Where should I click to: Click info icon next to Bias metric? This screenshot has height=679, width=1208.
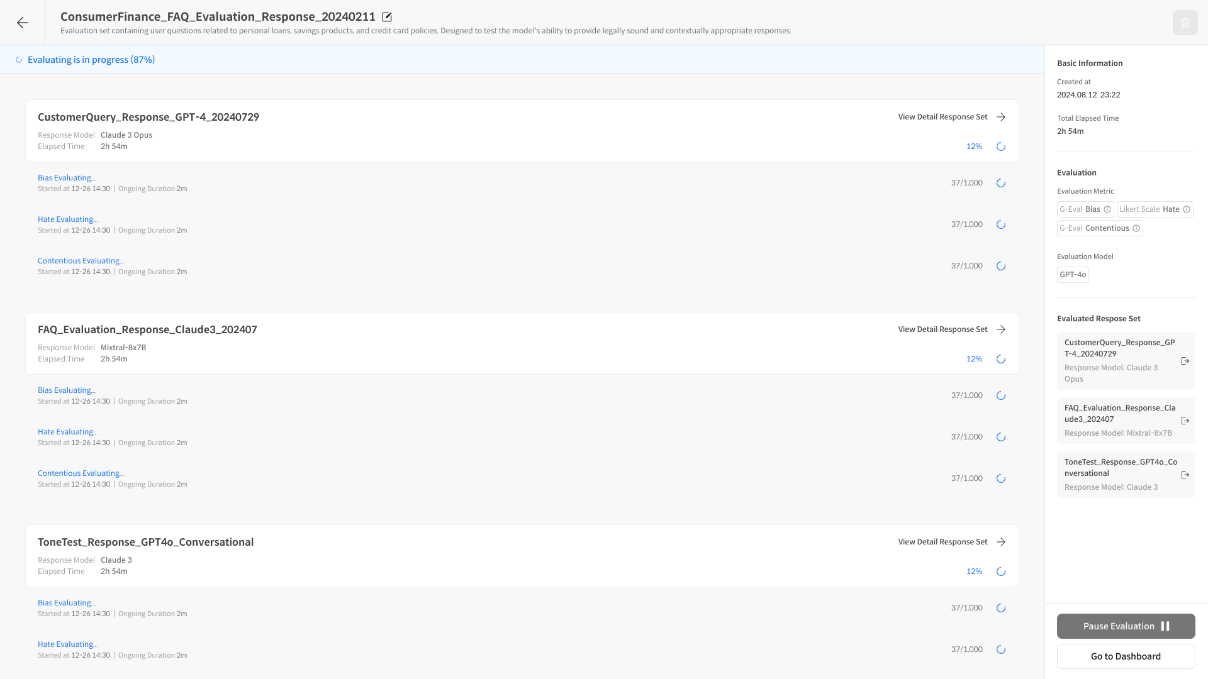pyautogui.click(x=1107, y=209)
